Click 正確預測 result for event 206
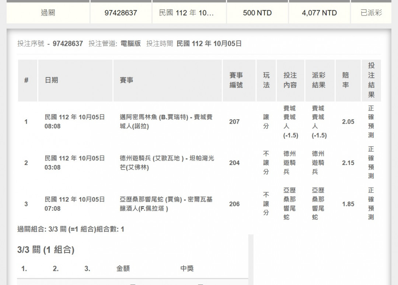This screenshot has width=398, height=285. [371, 204]
